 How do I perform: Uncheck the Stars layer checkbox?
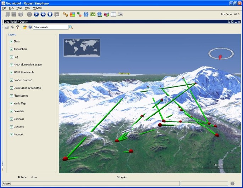pos(12,41)
